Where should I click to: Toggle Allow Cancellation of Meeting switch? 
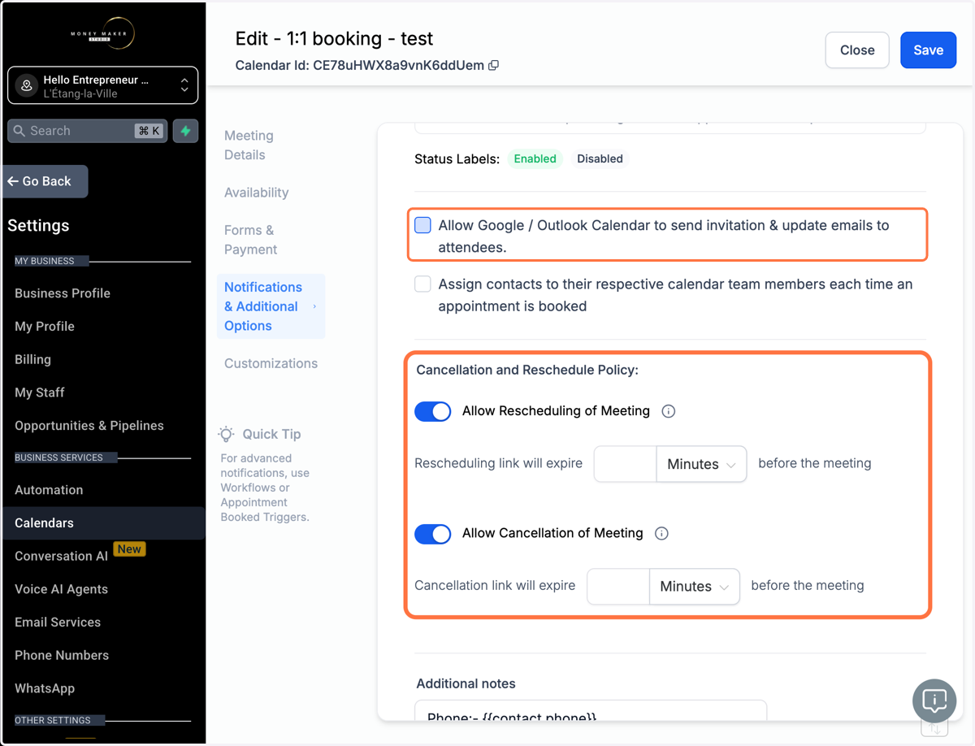tap(433, 534)
